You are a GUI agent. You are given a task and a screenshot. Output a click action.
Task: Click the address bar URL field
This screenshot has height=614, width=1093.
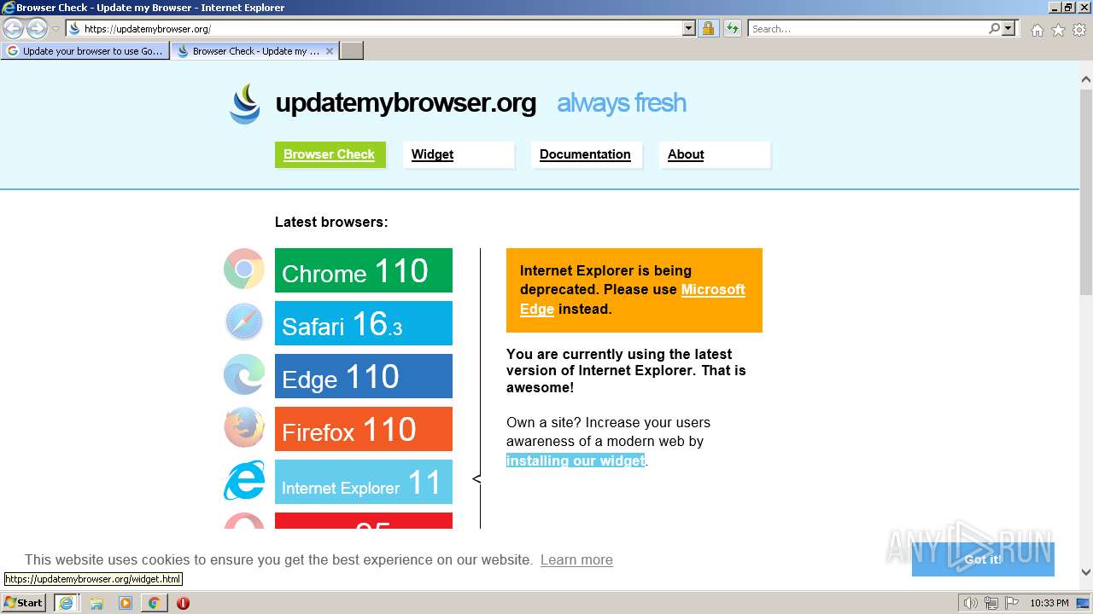(x=373, y=28)
